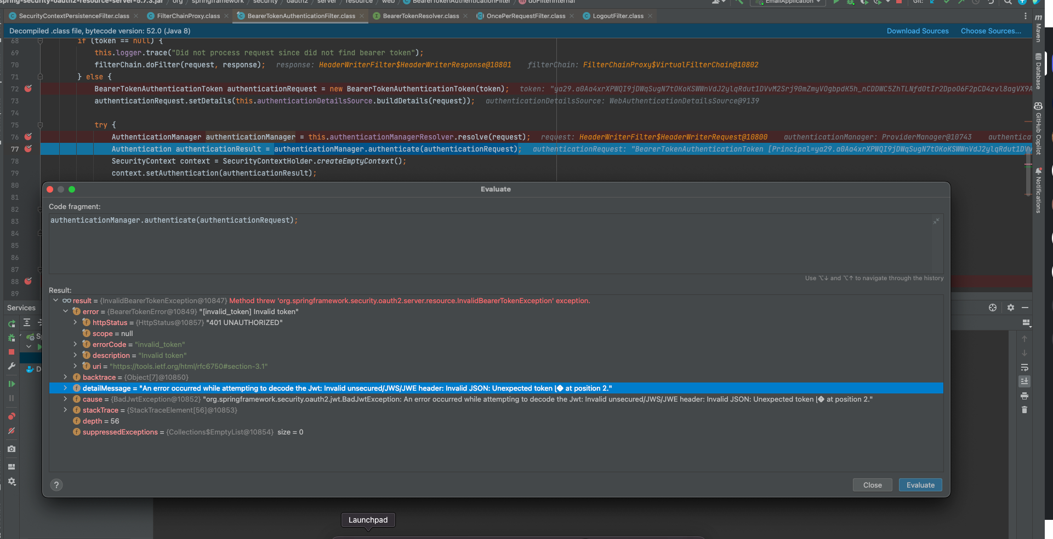The image size is (1053, 539).
Task: Run the EmailApplication with green play icon
Action: click(x=836, y=3)
